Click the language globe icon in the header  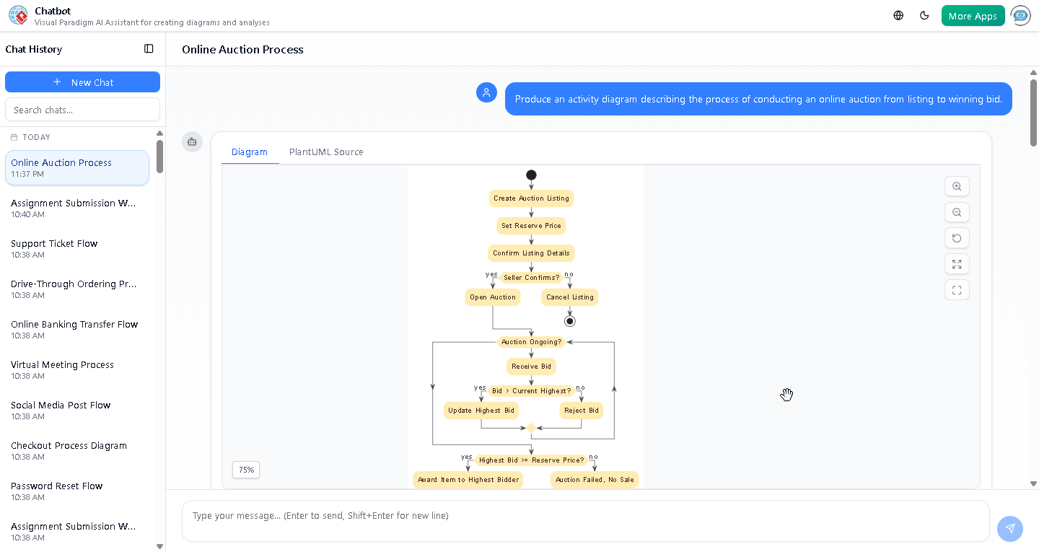pos(898,14)
